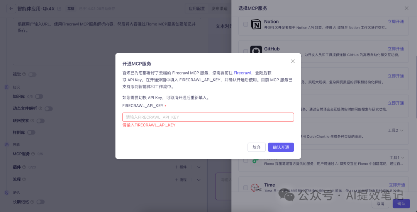Close the 选择MCP服务 side panel

(x=406, y=8)
